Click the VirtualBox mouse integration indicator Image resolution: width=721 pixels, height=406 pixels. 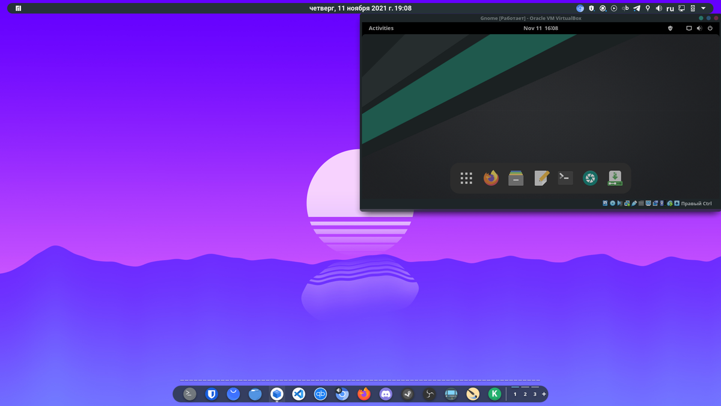[x=670, y=203]
